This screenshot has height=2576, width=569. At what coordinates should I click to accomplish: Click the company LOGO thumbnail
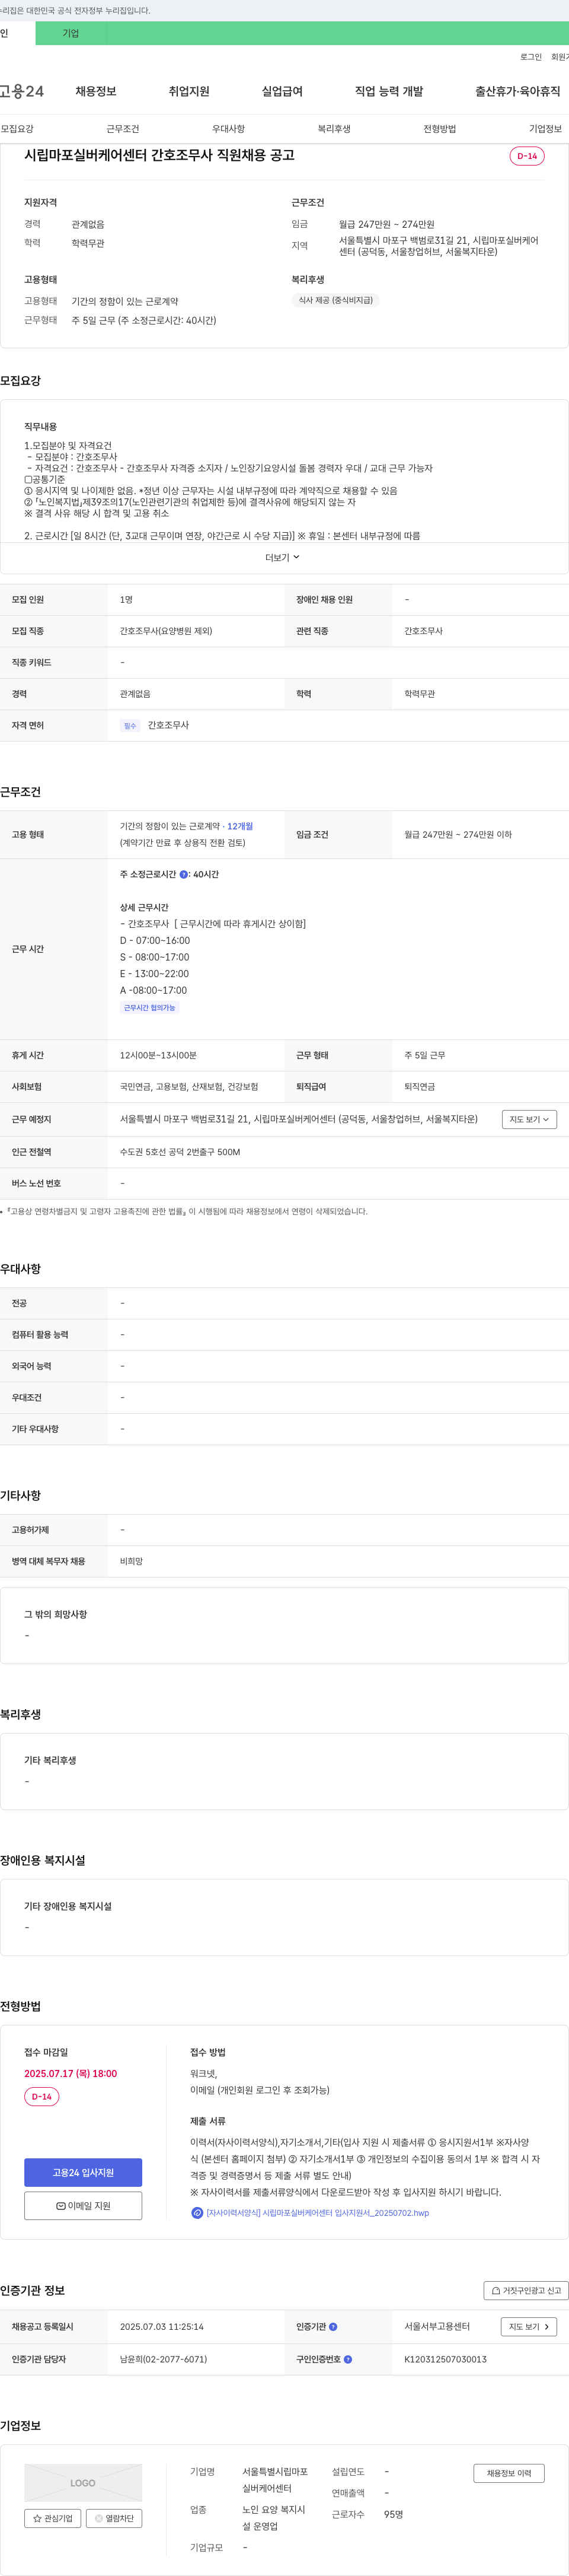tap(83, 2483)
